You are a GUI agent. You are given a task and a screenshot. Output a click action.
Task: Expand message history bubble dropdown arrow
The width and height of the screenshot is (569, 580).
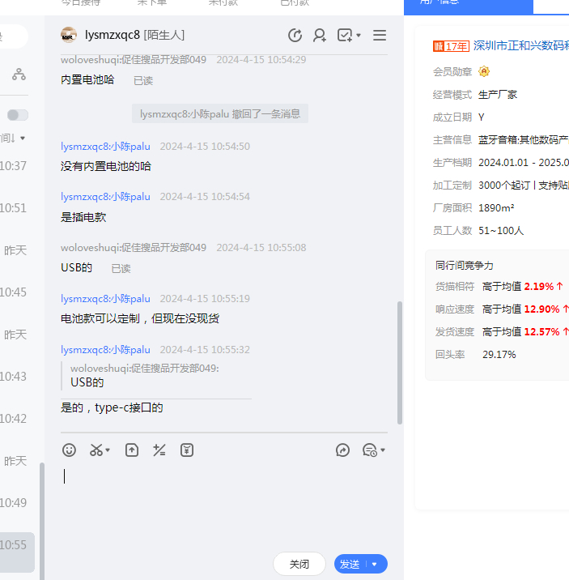coord(383,450)
